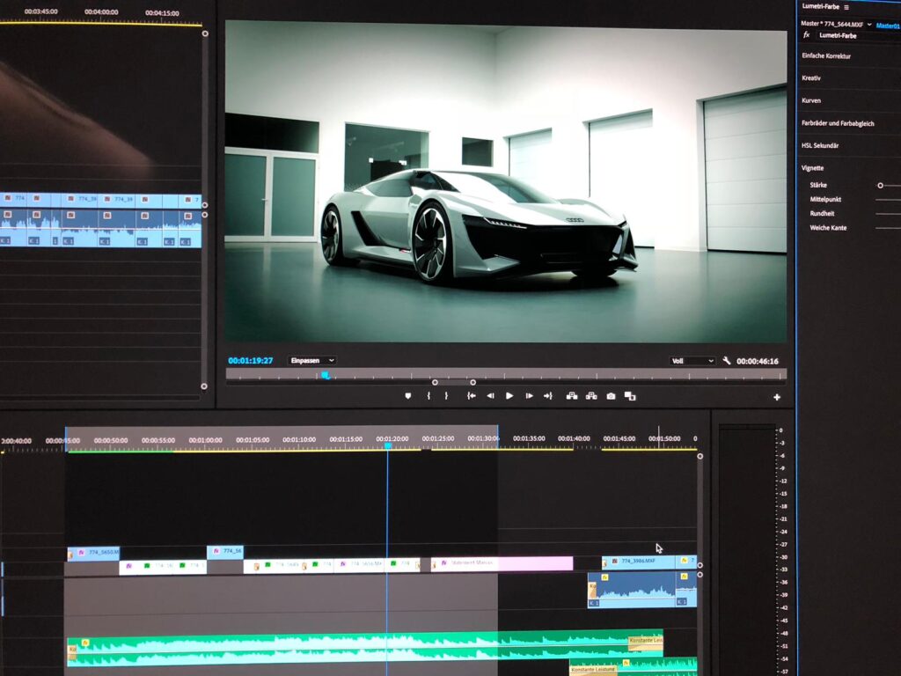Click the fx badge on Statement Marcus clip

point(443,563)
